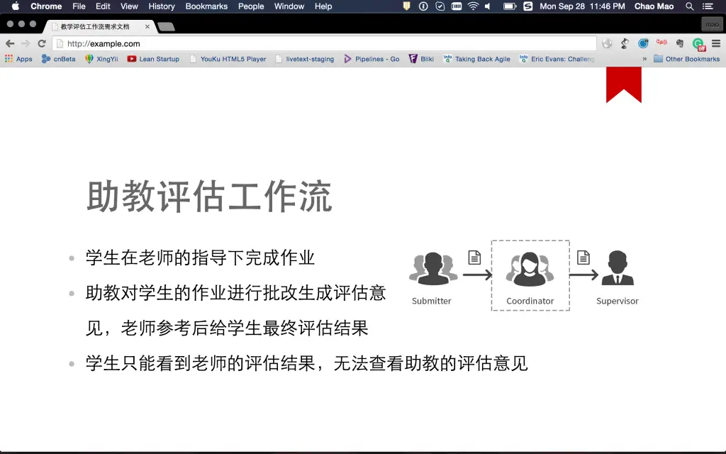Open the View menu
The width and height of the screenshot is (726, 454).
click(x=129, y=6)
